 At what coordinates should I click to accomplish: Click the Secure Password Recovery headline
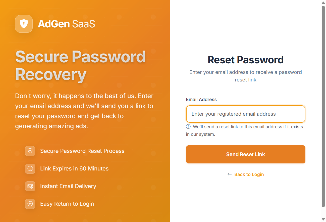tap(80, 66)
